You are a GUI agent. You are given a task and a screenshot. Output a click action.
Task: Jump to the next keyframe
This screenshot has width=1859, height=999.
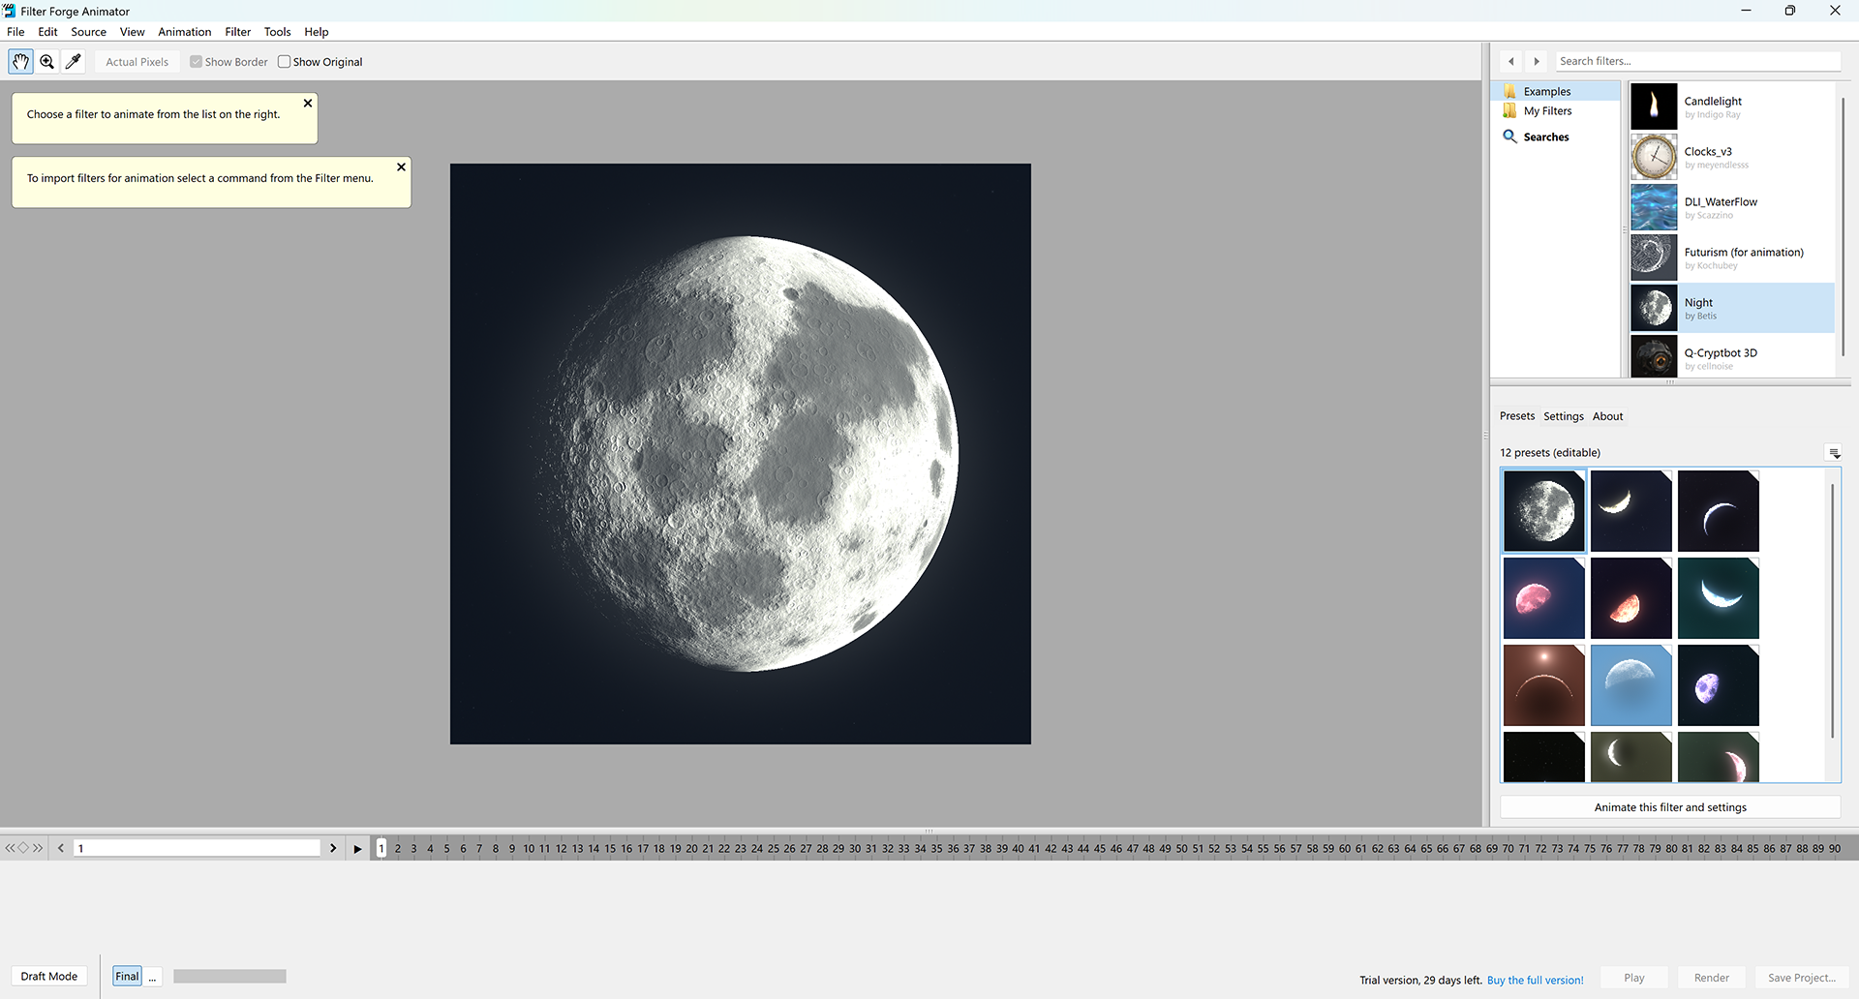click(38, 848)
